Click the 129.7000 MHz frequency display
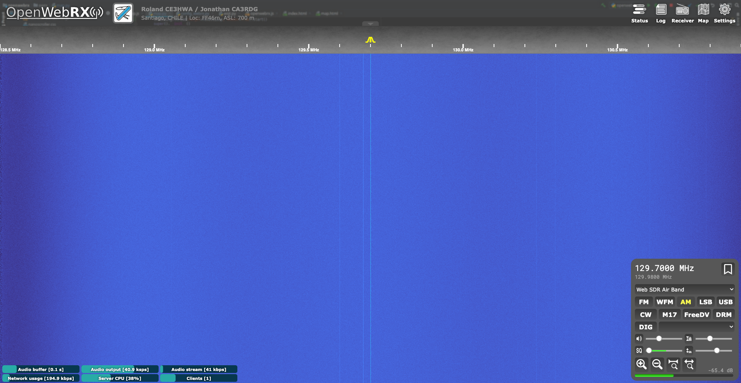Viewport: 741px width, 383px height. (664, 268)
